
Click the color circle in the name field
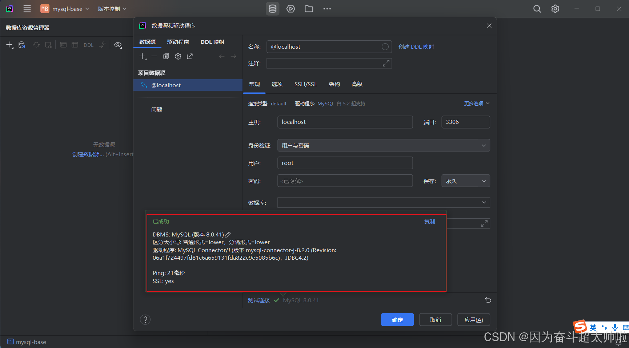[385, 46]
